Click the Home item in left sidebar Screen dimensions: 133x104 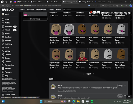pos(6,19)
